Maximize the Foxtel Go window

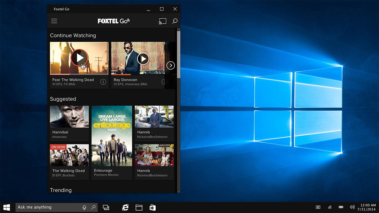162,9
